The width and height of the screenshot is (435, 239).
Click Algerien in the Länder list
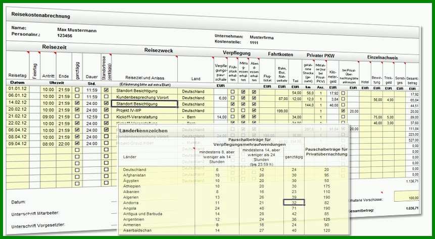tap(131, 197)
